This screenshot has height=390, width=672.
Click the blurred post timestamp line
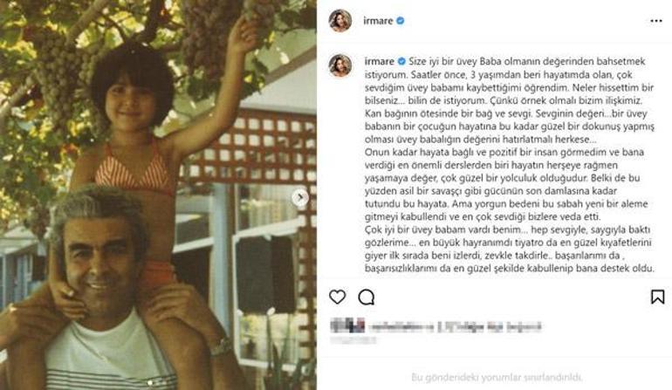click(353, 341)
